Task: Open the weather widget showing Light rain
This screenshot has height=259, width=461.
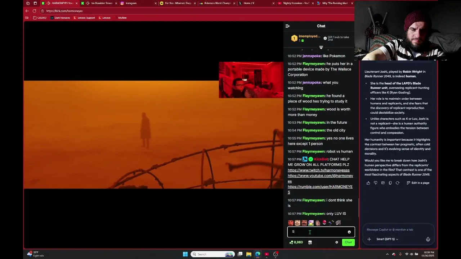Action: [35, 254]
